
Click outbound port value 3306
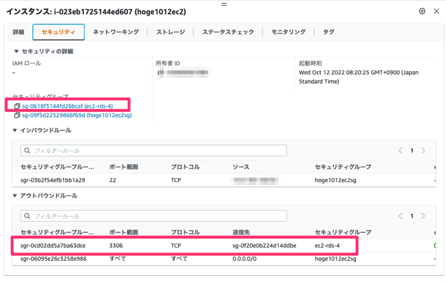click(116, 245)
